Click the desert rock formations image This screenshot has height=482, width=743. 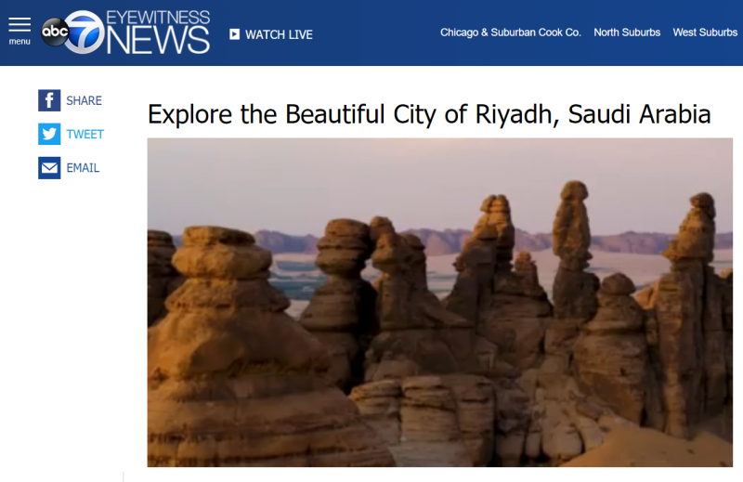pos(439,303)
